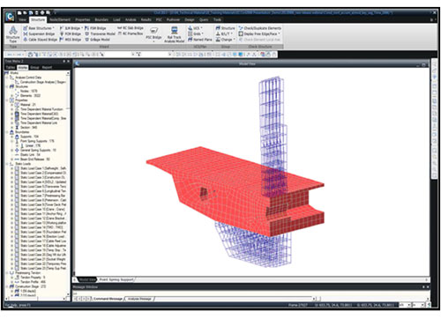Open the Grids dropdown in ribbon

point(195,33)
